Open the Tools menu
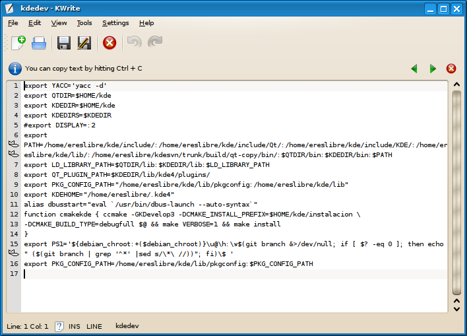The height and width of the screenshot is (336, 467). pos(84,23)
